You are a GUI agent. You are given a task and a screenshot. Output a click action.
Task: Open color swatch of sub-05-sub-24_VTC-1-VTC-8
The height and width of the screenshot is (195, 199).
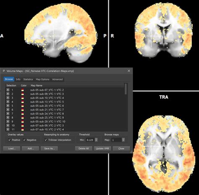coord(22,114)
